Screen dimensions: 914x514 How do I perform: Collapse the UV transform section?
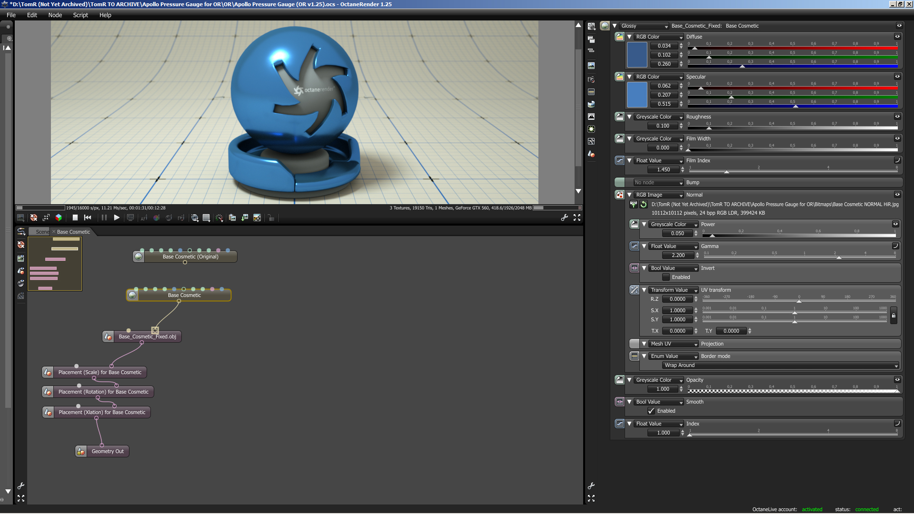(x=644, y=290)
